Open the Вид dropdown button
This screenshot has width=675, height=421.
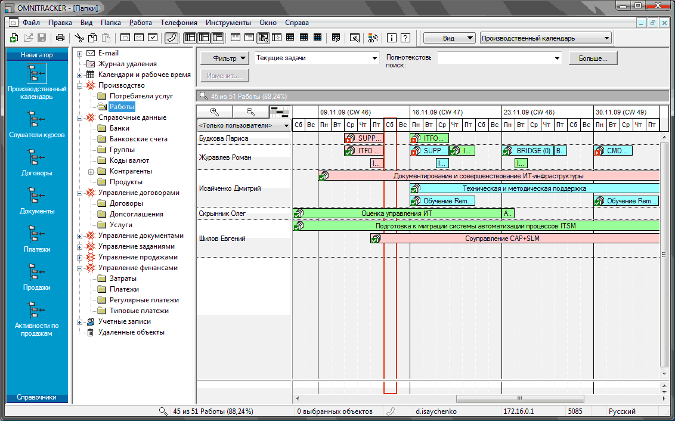tap(450, 38)
